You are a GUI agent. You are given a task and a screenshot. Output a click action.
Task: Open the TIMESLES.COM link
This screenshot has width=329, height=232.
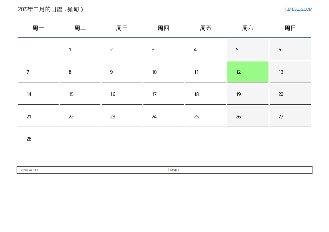click(298, 9)
